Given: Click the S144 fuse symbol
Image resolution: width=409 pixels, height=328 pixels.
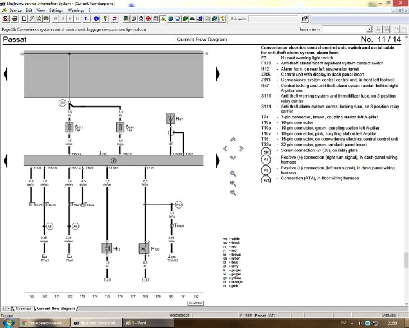Looking at the screenshot, I should pyautogui.click(x=120, y=127).
